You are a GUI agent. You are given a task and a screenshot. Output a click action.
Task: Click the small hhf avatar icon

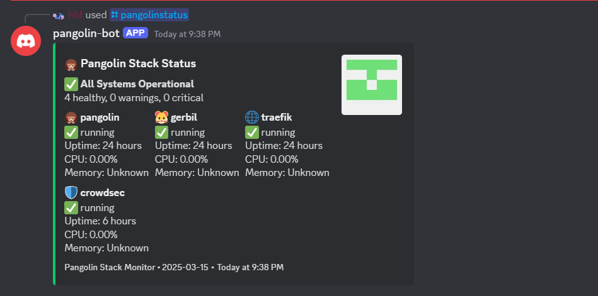click(x=59, y=16)
